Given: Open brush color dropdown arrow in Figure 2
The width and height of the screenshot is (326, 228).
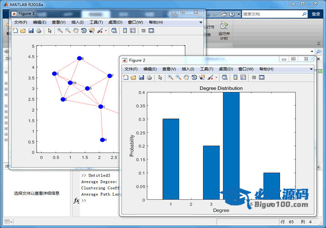Looking at the screenshot, I should [x=216, y=78].
